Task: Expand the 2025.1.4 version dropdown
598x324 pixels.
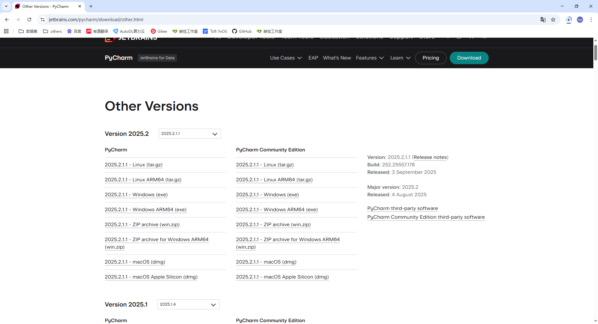Action: pyautogui.click(x=188, y=304)
